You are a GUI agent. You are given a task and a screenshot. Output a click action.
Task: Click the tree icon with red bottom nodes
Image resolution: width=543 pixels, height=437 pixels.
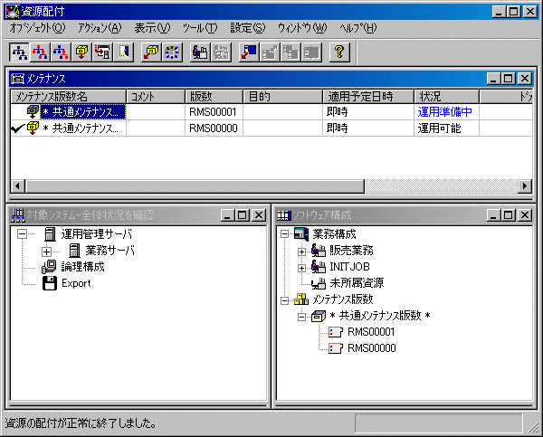61,52
